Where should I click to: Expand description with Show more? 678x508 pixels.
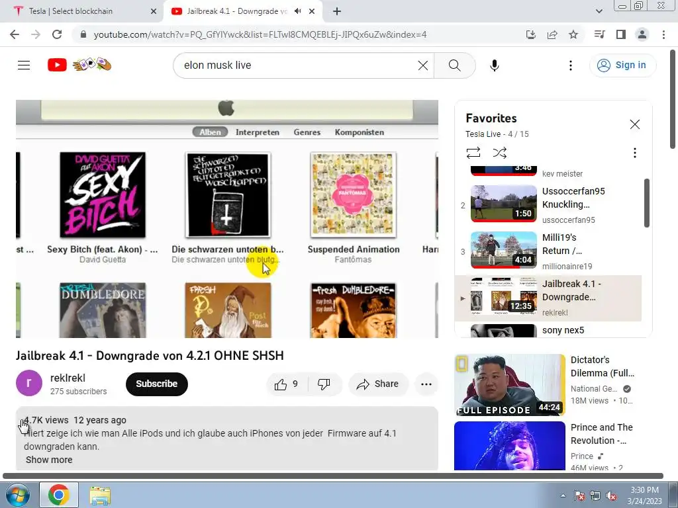49,460
